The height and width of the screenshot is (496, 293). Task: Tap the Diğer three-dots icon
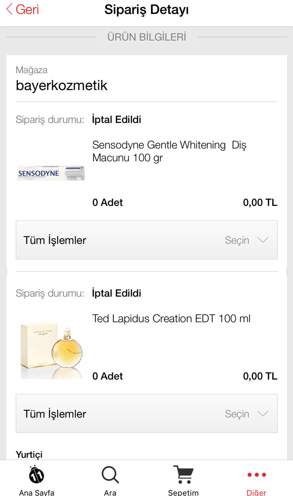pyautogui.click(x=257, y=475)
